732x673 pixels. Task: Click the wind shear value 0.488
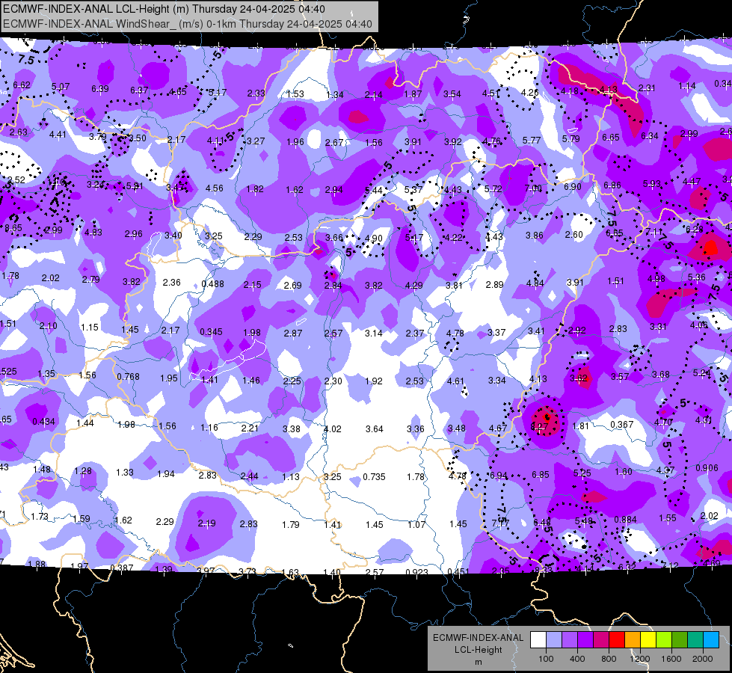click(x=213, y=284)
